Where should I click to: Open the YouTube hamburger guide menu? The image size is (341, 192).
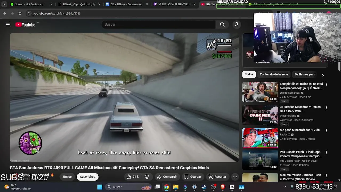click(8, 25)
